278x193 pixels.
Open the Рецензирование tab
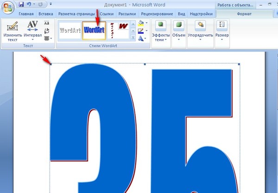click(x=157, y=14)
